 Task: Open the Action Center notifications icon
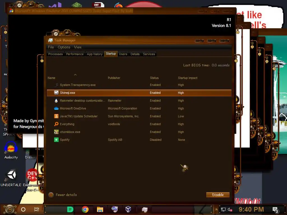(276, 210)
